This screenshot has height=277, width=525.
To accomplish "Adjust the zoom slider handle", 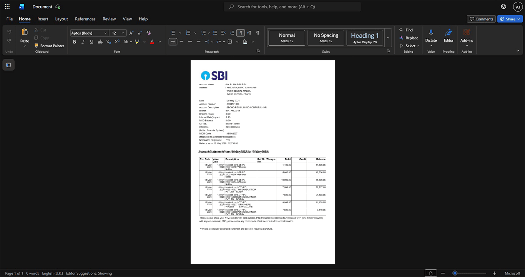I will [455, 273].
